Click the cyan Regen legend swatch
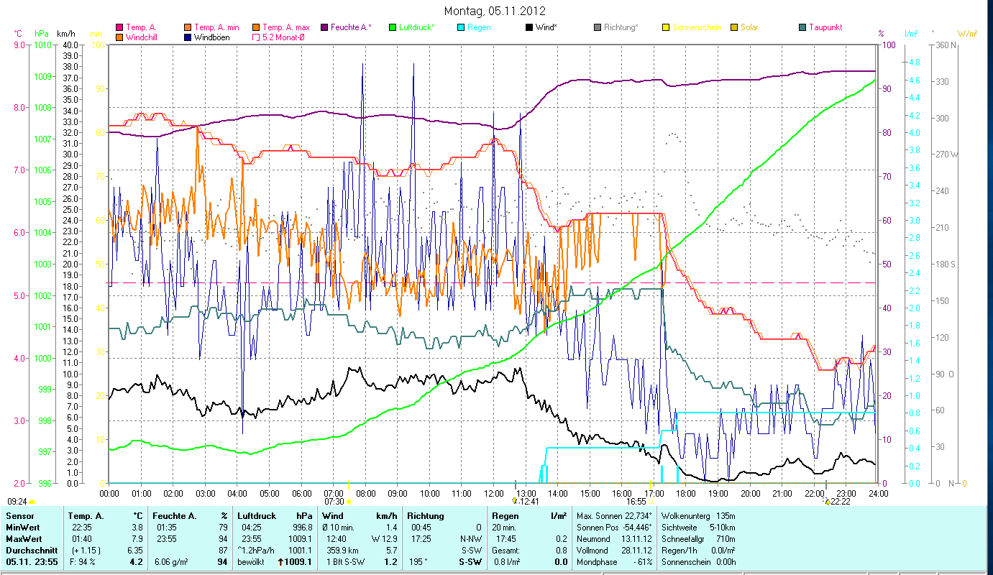993x575 pixels. (462, 27)
